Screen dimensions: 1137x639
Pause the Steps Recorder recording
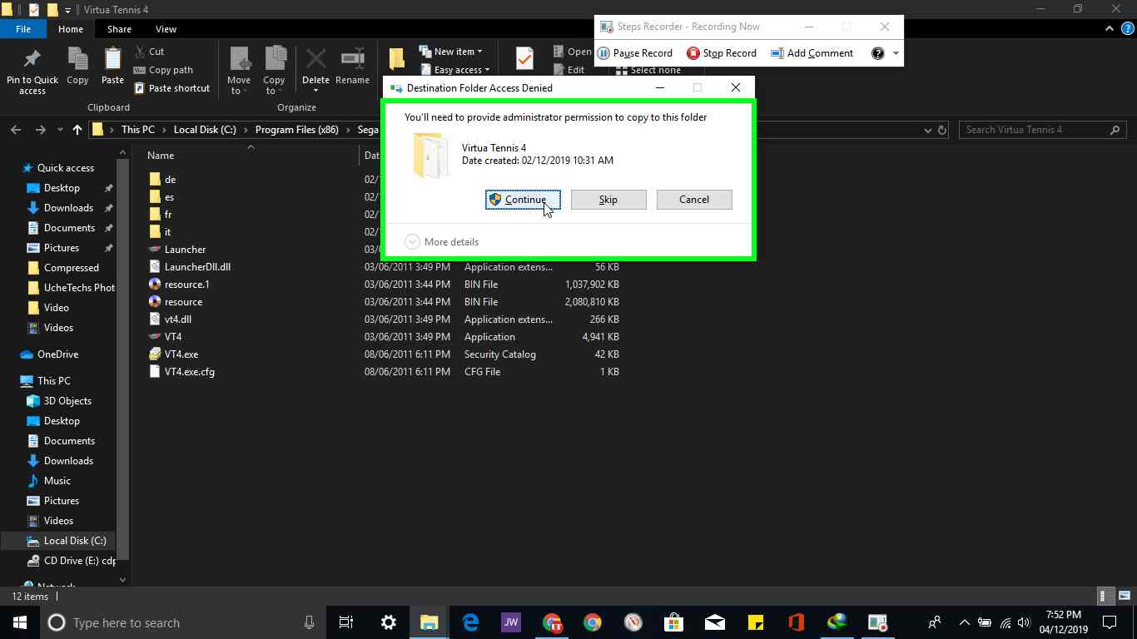click(x=635, y=53)
